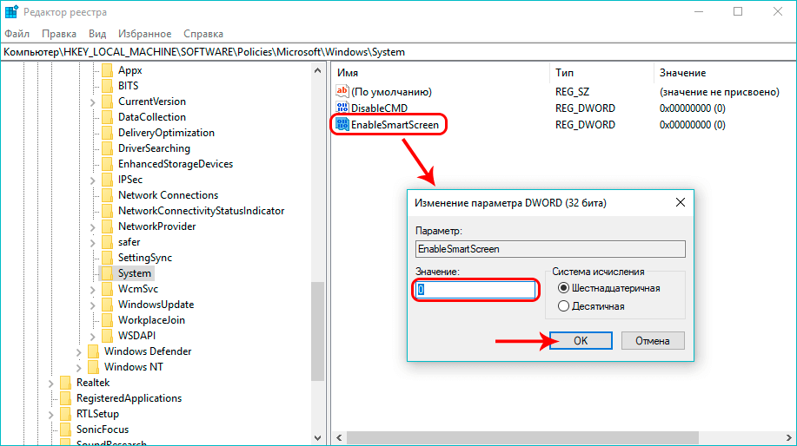The image size is (797, 446).
Task: Click the EnhancedStorageDevices folder icon
Action: (107, 164)
